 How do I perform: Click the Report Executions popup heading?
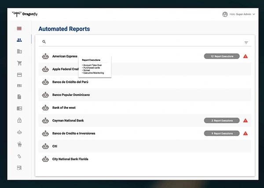[91, 60]
